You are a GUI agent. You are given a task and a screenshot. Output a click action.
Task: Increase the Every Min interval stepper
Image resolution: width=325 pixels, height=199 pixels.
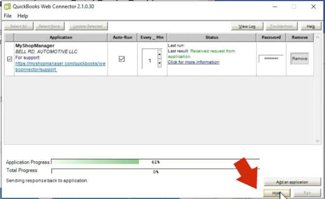coord(160,54)
